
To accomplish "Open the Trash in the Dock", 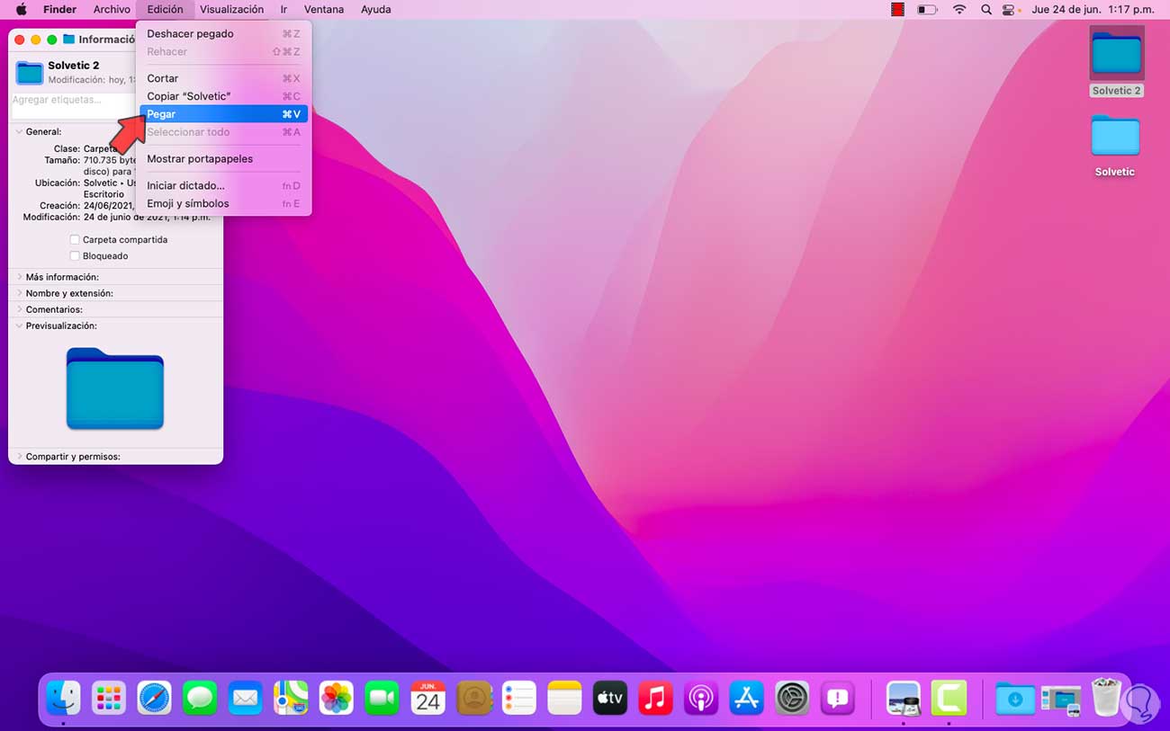I will tap(1106, 698).
